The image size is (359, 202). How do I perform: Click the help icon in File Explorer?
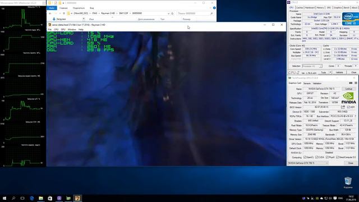(x=214, y=8)
